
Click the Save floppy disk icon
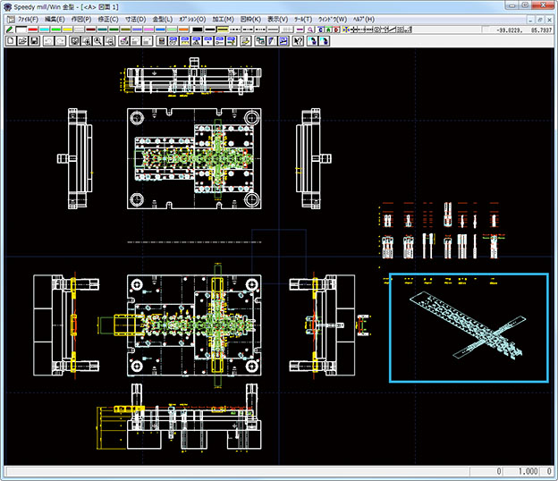tap(32, 41)
